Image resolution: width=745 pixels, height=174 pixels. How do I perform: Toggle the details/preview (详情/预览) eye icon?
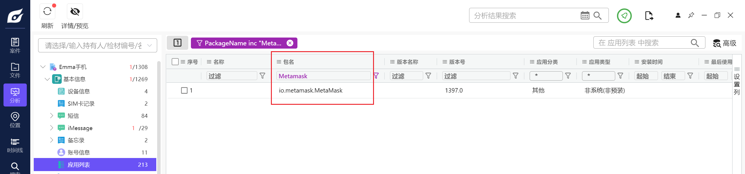pos(75,12)
